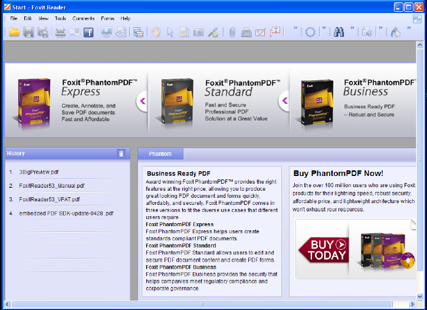
Task: Click the BUY TODAY banner button
Action: click(x=324, y=250)
